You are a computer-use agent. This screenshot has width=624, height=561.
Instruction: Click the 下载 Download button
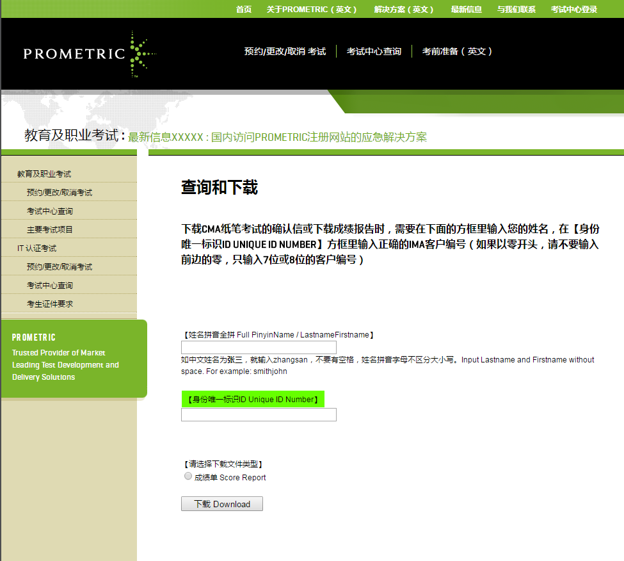[x=221, y=504]
